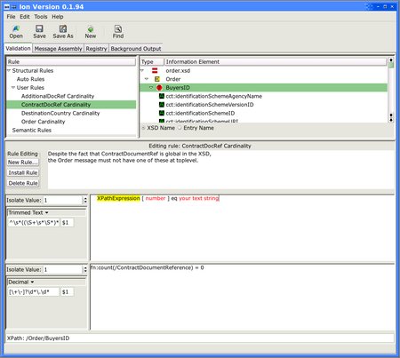Open the Decimal type dropdown

tap(46, 282)
